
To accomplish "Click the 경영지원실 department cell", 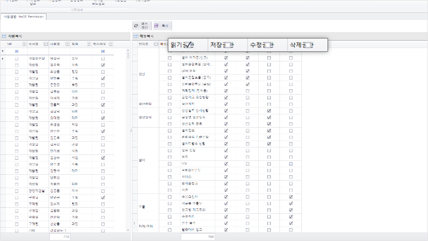I will tap(38, 191).
